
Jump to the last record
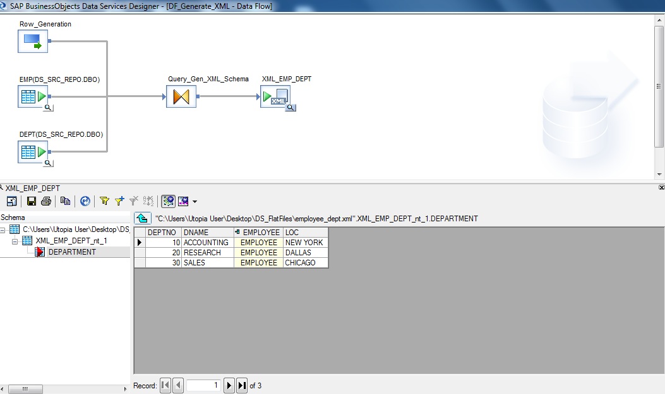click(242, 386)
